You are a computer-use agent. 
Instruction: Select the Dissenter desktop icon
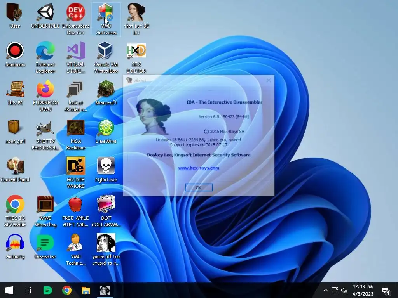pyautogui.click(x=45, y=246)
